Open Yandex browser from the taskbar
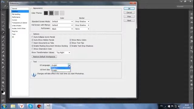Viewport: 194px width, 109px height. click(22, 106)
